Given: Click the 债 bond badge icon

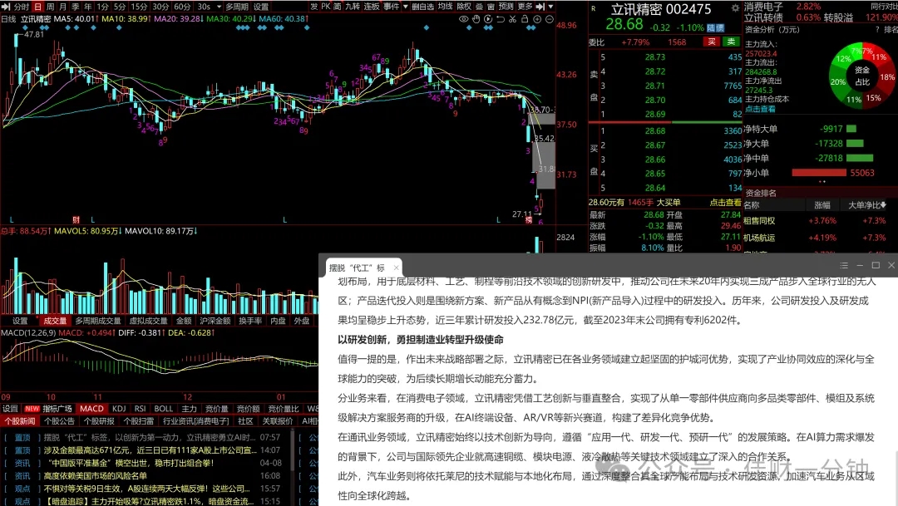Looking at the screenshot, I should click(720, 27).
